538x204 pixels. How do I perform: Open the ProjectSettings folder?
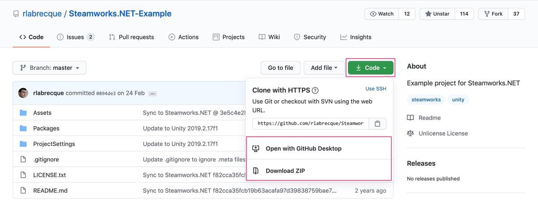click(x=54, y=144)
